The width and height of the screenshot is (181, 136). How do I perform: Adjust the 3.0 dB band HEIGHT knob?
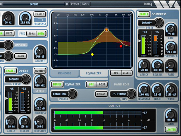pyautogui.click(x=157, y=90)
